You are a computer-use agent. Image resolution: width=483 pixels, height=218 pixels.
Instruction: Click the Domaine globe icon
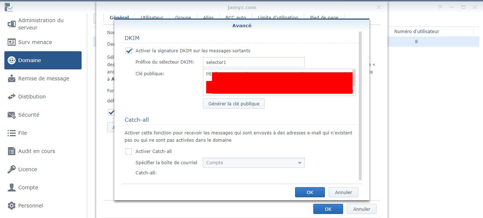click(x=11, y=60)
